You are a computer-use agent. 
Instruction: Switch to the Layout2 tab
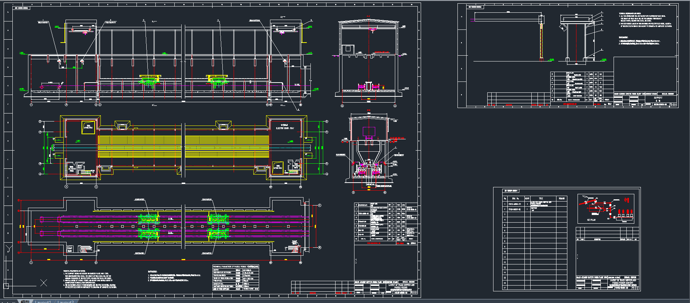pyautogui.click(x=66, y=301)
